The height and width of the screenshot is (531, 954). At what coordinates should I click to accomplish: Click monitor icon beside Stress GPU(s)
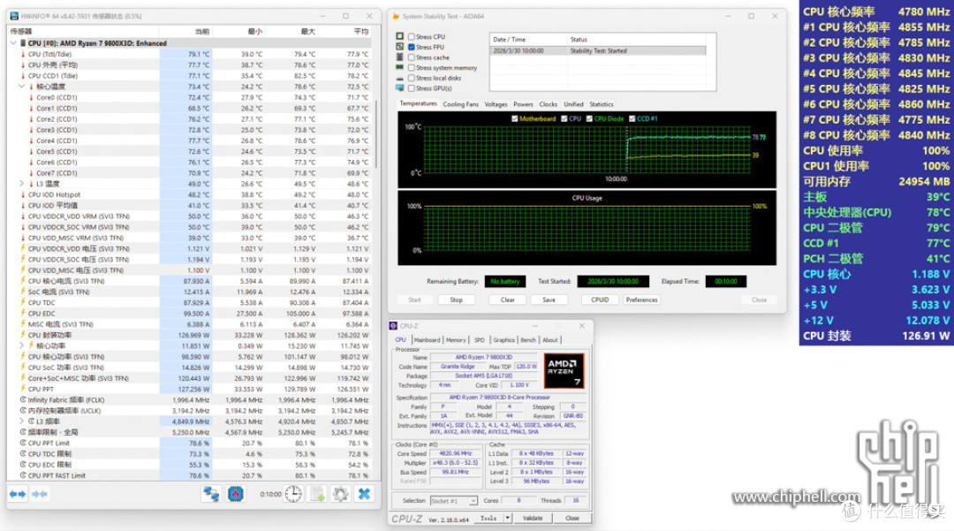400,88
